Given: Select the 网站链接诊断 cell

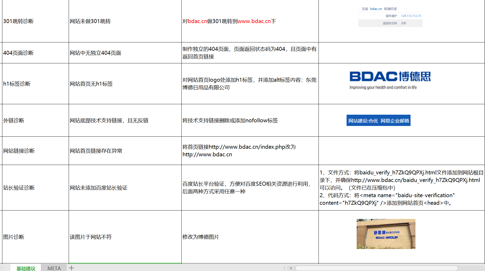Looking at the screenshot, I should coord(35,151).
